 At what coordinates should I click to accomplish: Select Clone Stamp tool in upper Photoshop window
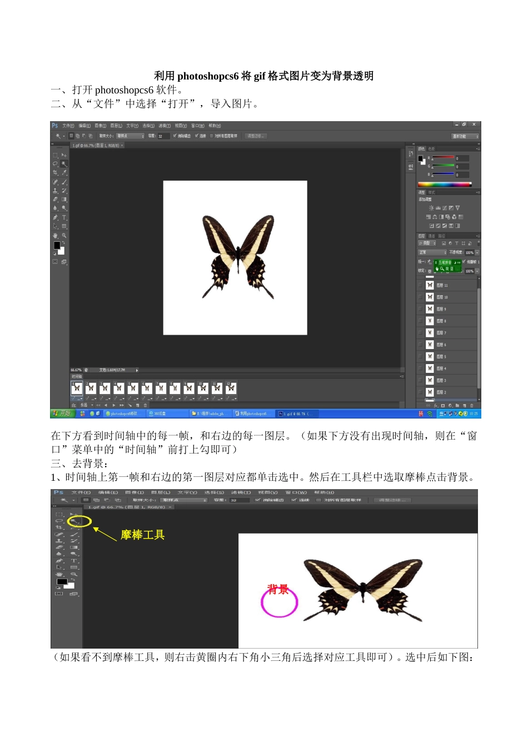[55, 191]
